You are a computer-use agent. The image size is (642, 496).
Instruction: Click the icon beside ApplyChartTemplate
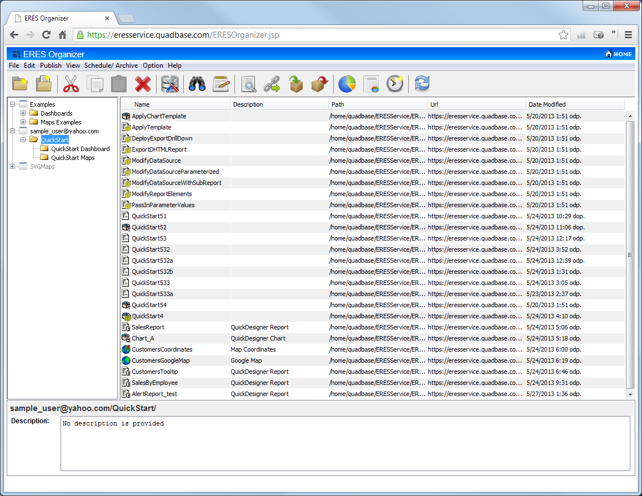coord(126,116)
